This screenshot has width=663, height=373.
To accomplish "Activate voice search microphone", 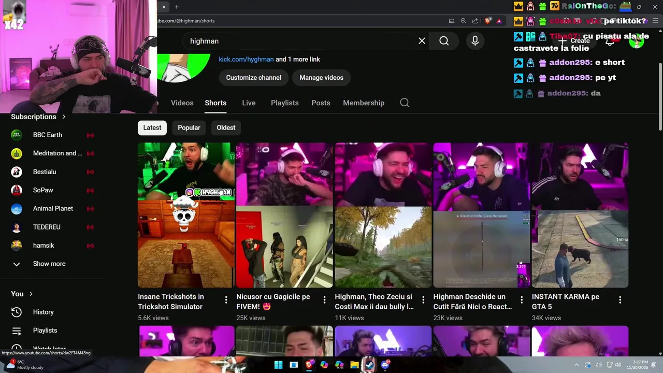I will click(475, 41).
